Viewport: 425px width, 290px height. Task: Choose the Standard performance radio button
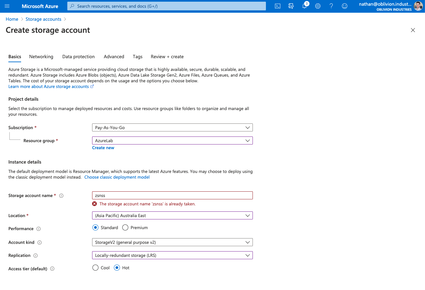pyautogui.click(x=95, y=228)
